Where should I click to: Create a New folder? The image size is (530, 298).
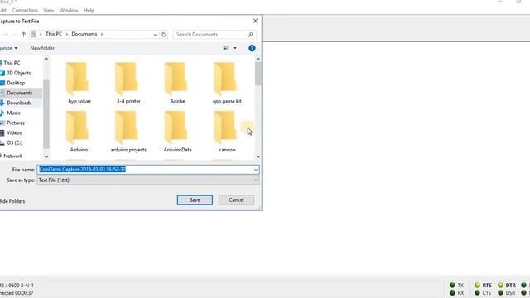(x=42, y=48)
